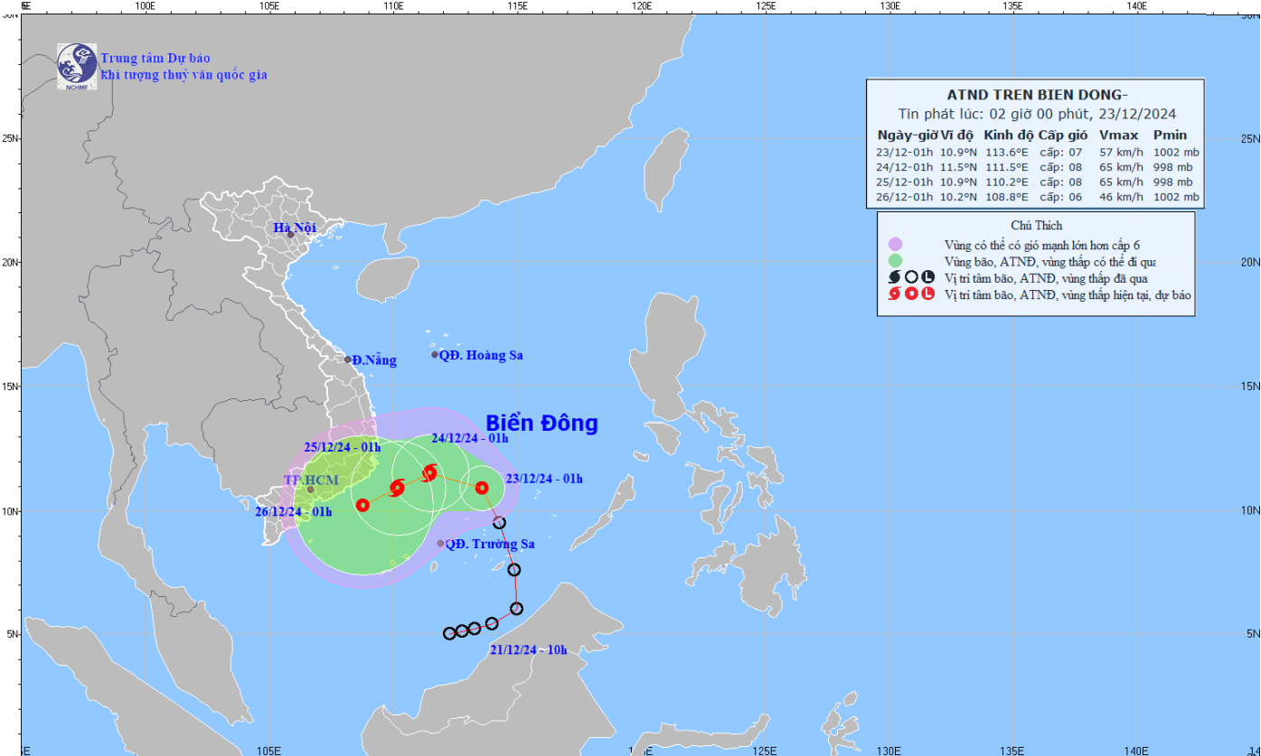Image resolution: width=1261 pixels, height=756 pixels.
Task: Click the red current-position symbols in the legend
Action: tap(911, 294)
